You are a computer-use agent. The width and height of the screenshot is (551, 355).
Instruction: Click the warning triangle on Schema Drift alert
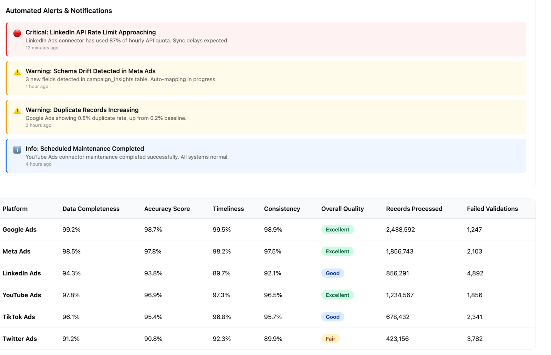[x=17, y=72]
